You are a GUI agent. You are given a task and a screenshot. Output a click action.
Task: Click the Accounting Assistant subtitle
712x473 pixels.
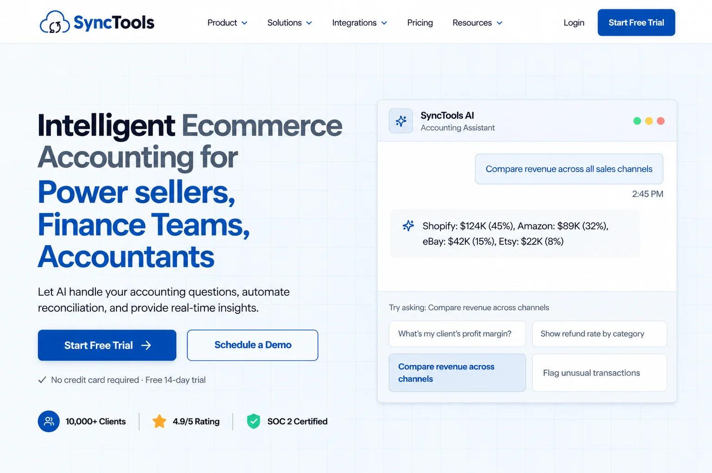click(457, 128)
